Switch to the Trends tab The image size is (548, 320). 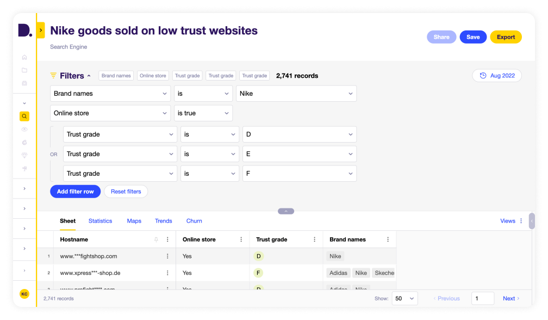click(x=164, y=221)
